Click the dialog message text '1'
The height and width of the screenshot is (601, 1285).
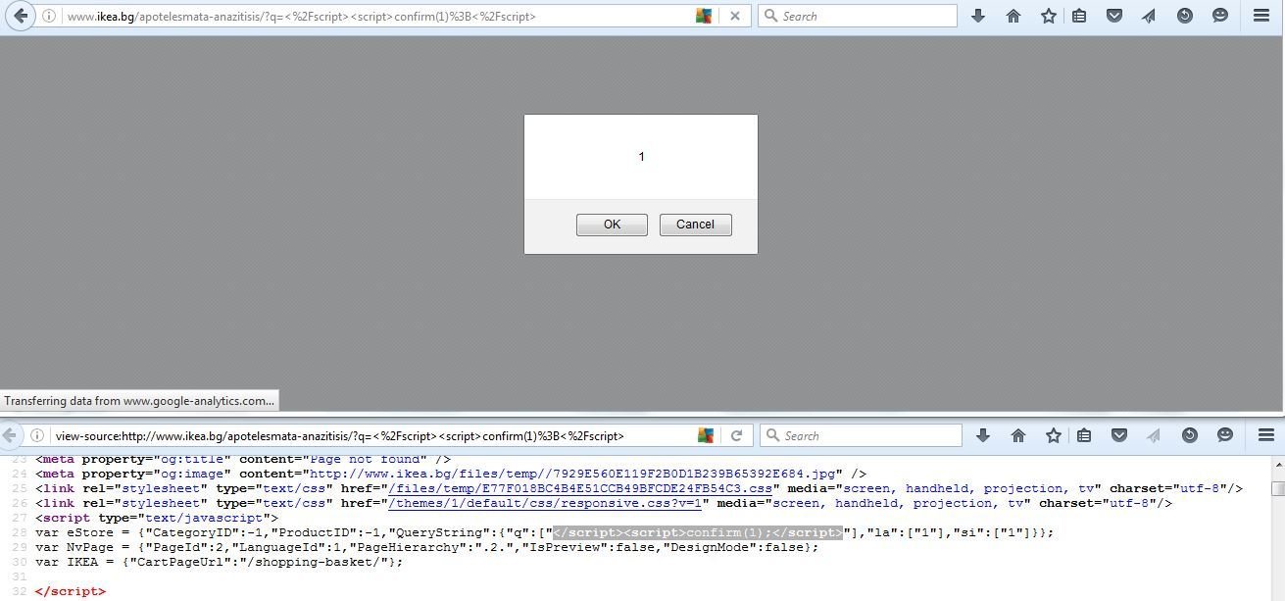click(641, 157)
